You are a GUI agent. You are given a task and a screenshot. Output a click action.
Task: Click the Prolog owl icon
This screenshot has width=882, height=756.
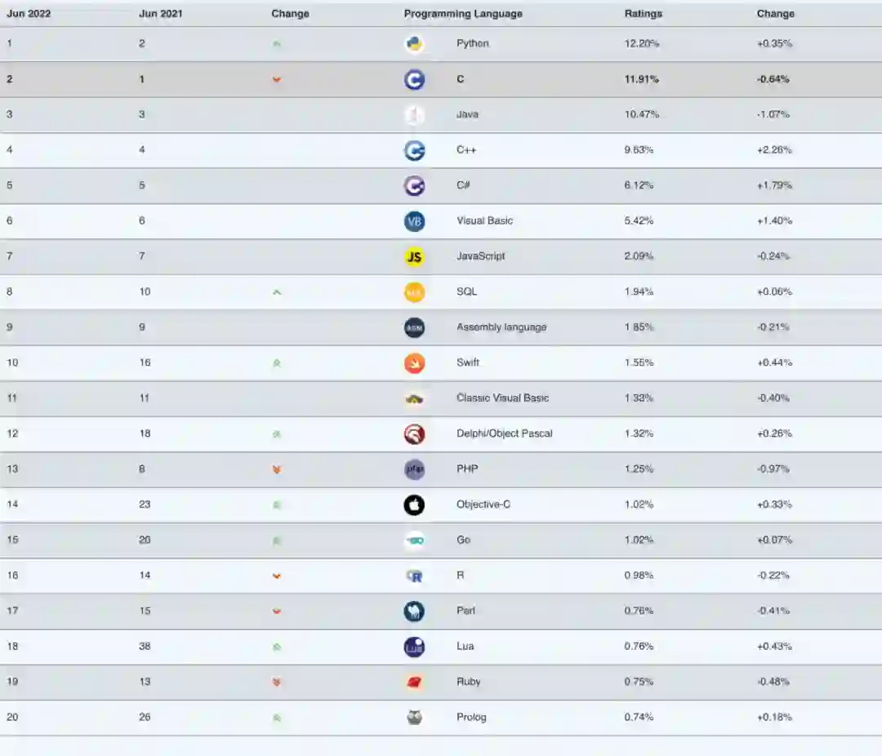pyautogui.click(x=414, y=718)
